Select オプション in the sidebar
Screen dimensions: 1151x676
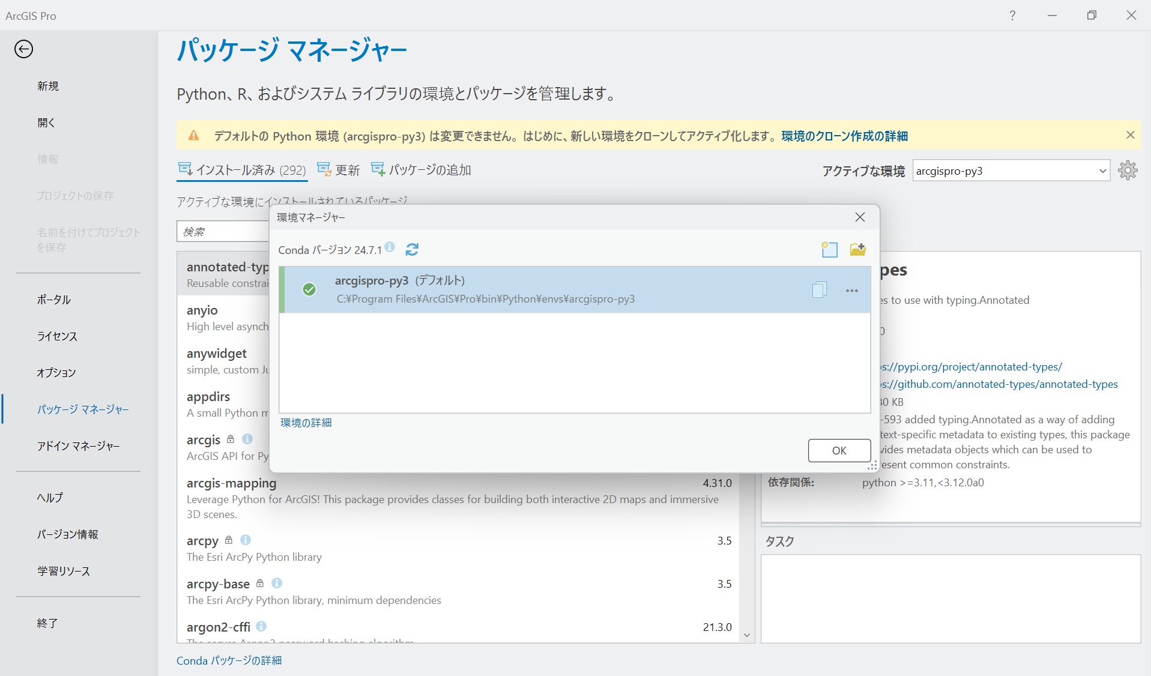56,373
